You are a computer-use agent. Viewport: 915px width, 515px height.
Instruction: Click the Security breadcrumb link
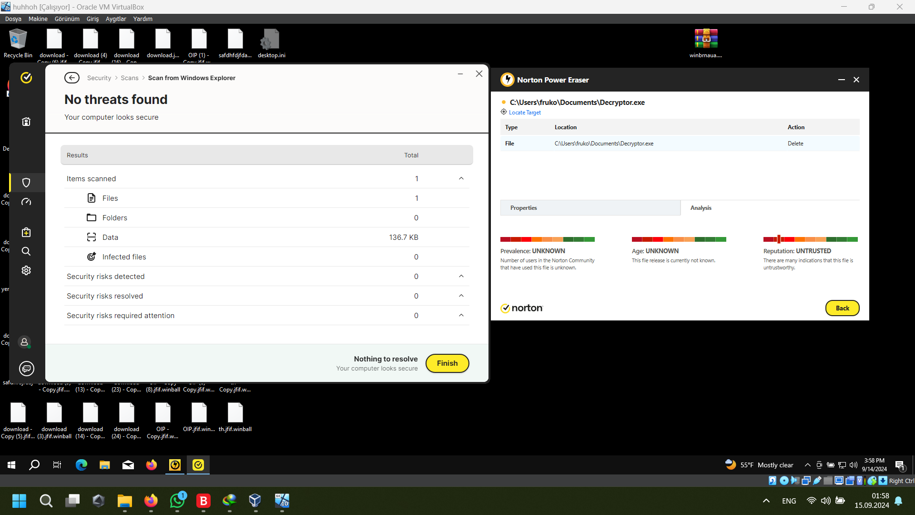point(99,78)
